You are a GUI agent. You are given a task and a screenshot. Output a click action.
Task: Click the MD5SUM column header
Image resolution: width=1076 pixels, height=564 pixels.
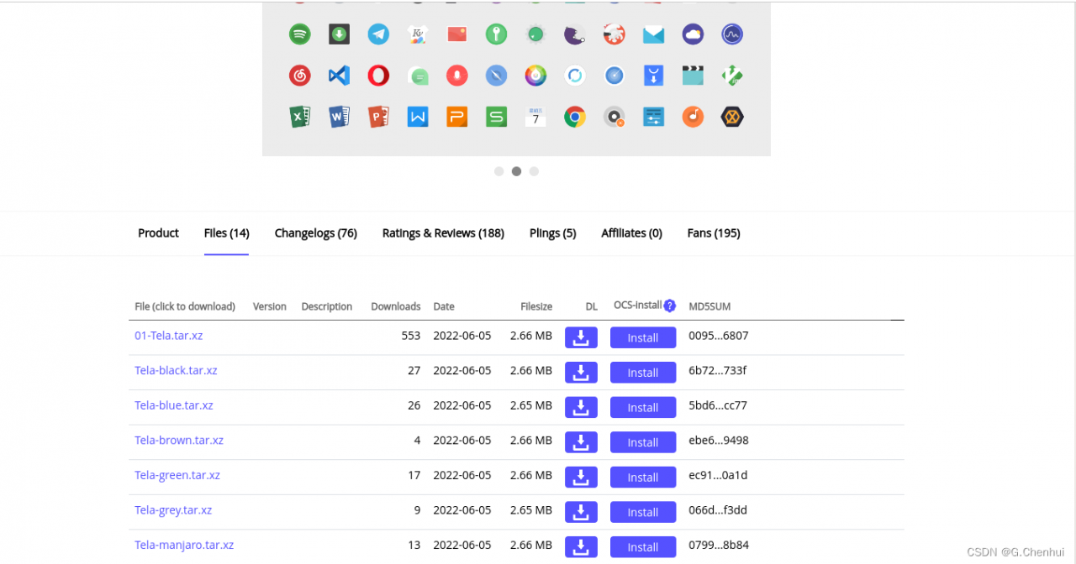click(x=709, y=306)
